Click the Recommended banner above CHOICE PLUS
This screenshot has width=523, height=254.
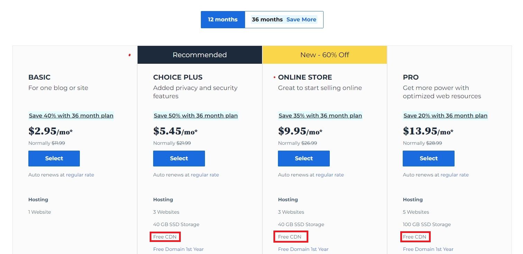click(x=199, y=54)
